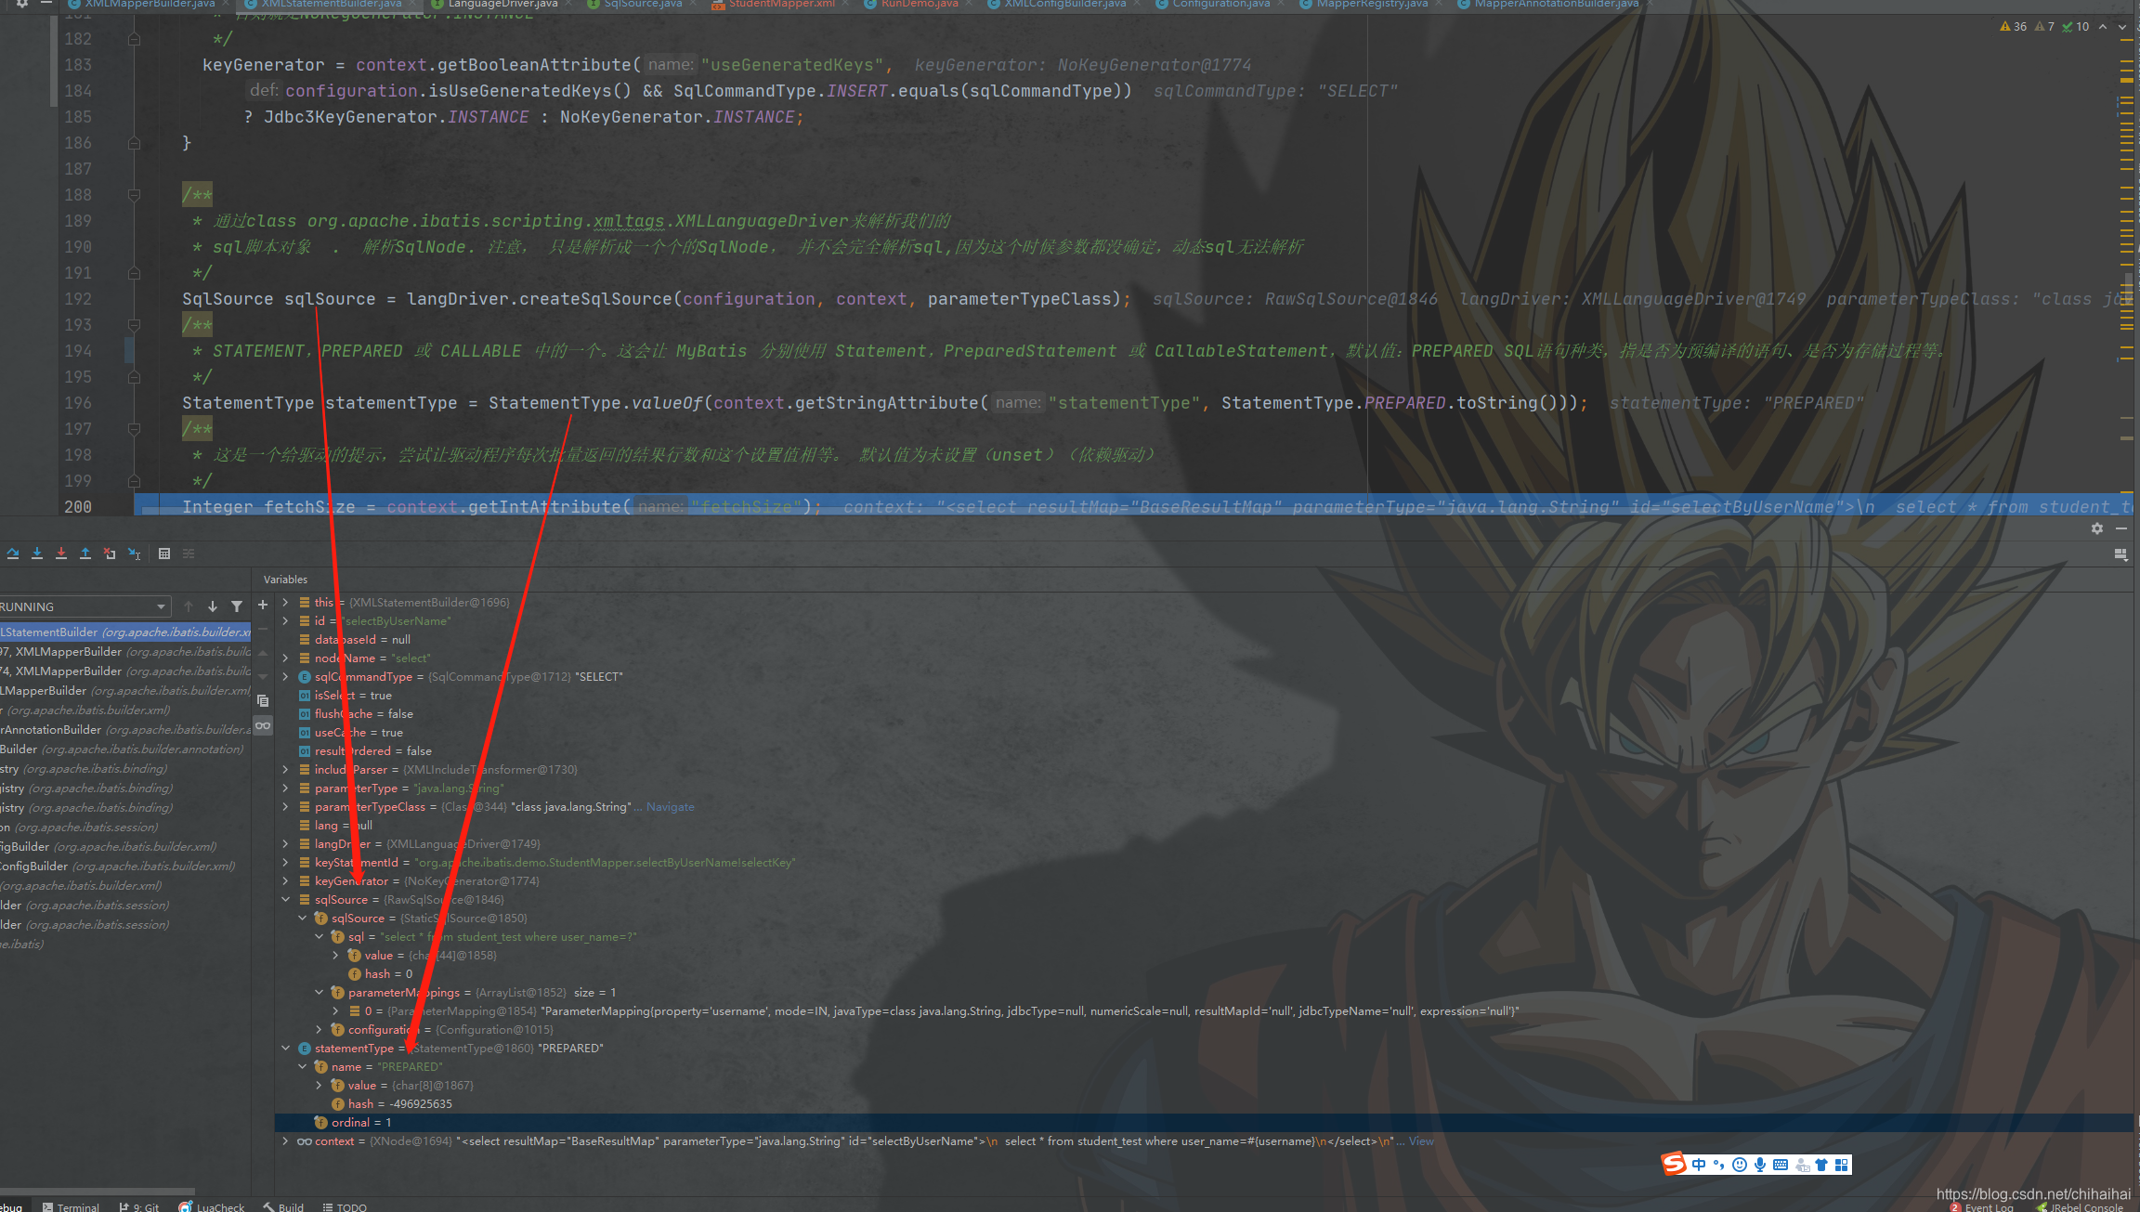Open the Git tool window

[138, 1206]
